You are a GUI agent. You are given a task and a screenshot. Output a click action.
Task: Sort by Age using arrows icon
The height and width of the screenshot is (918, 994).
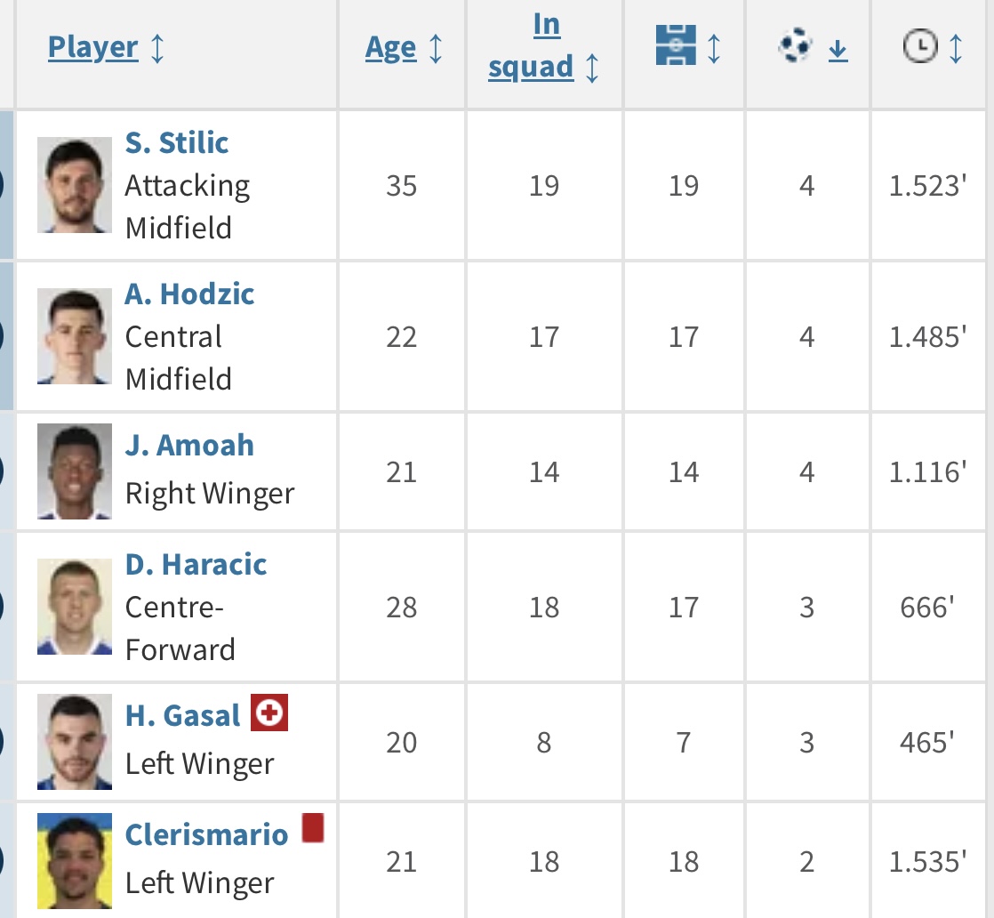click(436, 47)
